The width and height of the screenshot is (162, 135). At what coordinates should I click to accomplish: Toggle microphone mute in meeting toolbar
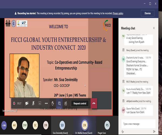click(33, 103)
